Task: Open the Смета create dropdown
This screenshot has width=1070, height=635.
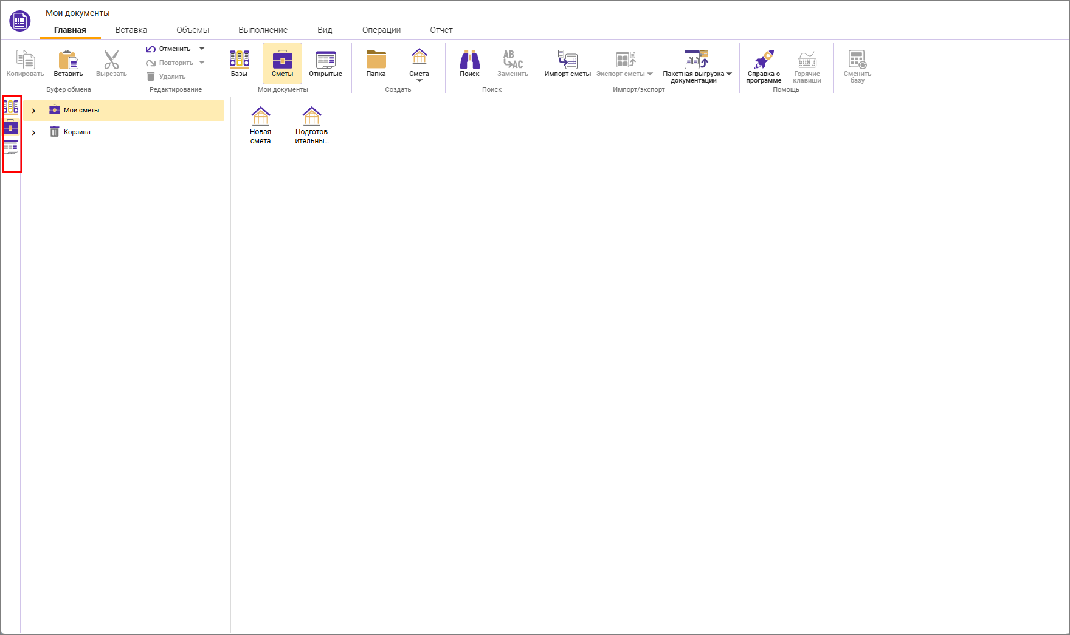Action: pyautogui.click(x=419, y=80)
